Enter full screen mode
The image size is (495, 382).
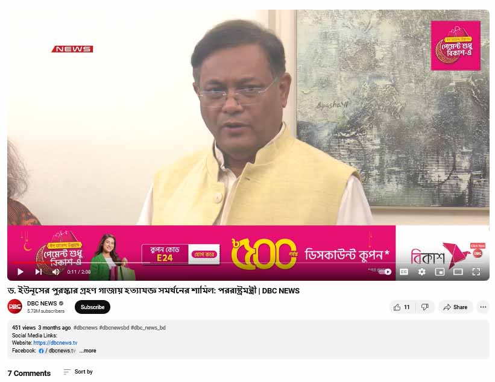[x=476, y=272]
